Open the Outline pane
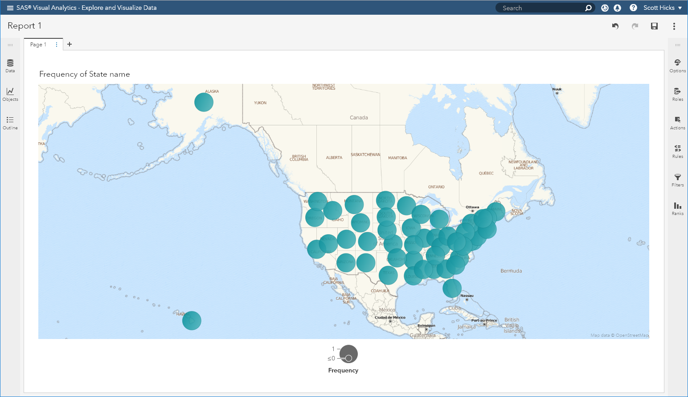This screenshot has width=688, height=397. (10, 122)
